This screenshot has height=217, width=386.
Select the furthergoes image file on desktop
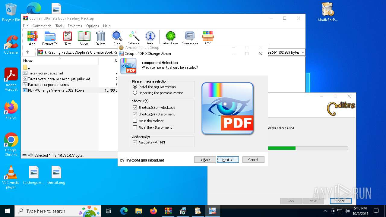[x=34, y=175]
